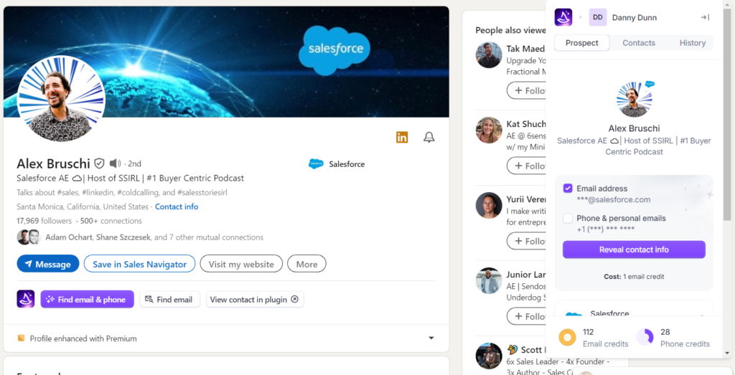Click the Find email button
This screenshot has width=735, height=375.
click(169, 299)
